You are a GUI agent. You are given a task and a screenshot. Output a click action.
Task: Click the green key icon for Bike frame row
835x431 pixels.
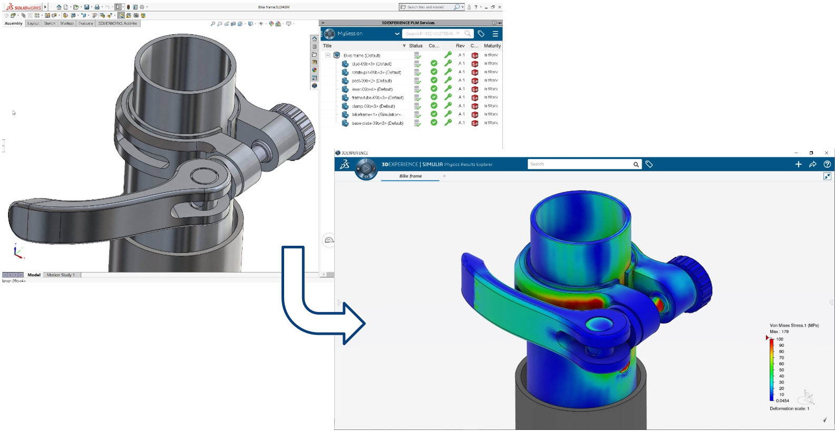pos(448,55)
